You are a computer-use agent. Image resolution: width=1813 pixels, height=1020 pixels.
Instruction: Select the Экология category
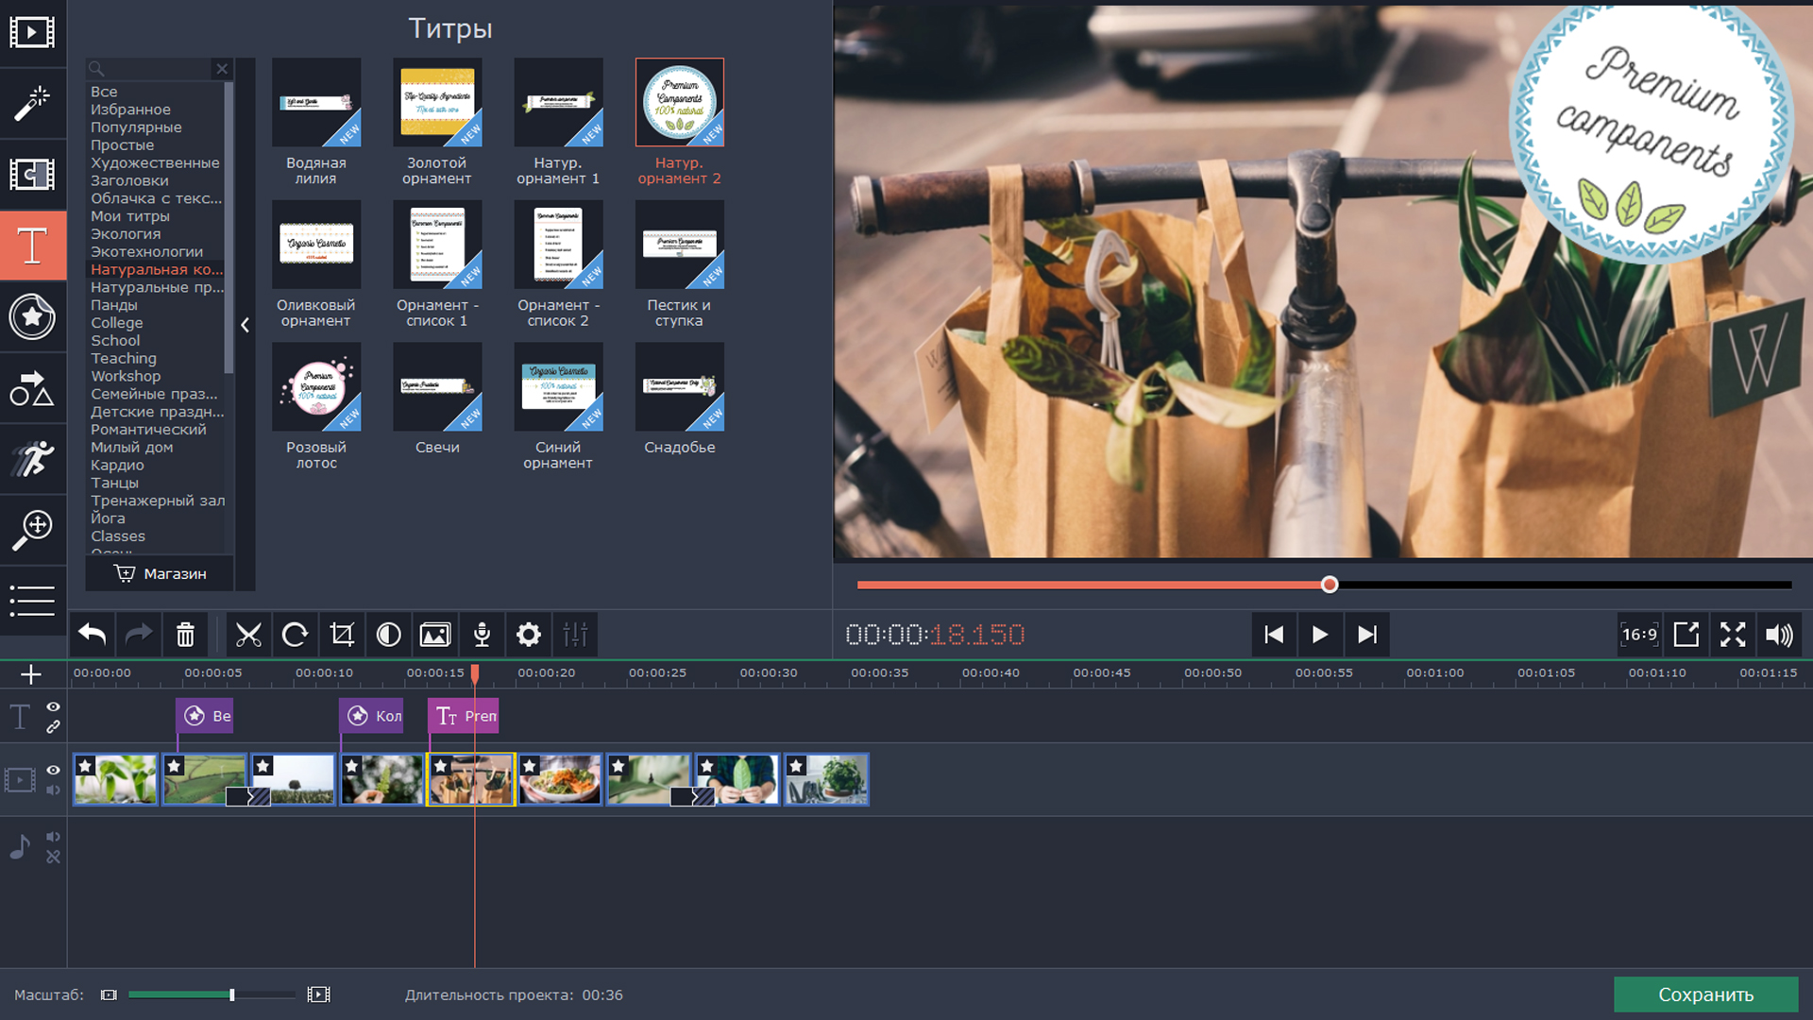coord(126,234)
